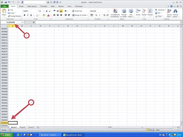Open Sort & Filter menu

pos(169,13)
